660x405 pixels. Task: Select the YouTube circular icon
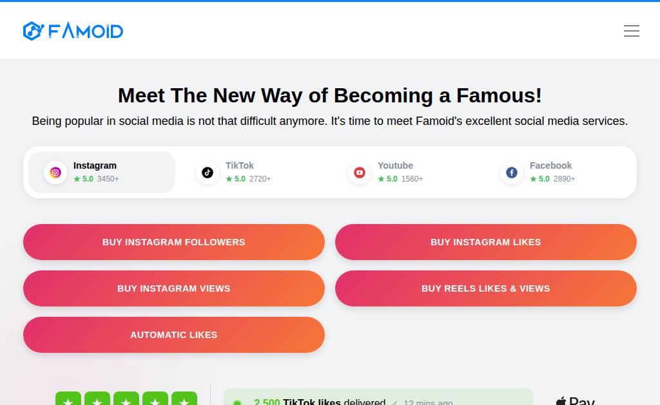click(360, 173)
